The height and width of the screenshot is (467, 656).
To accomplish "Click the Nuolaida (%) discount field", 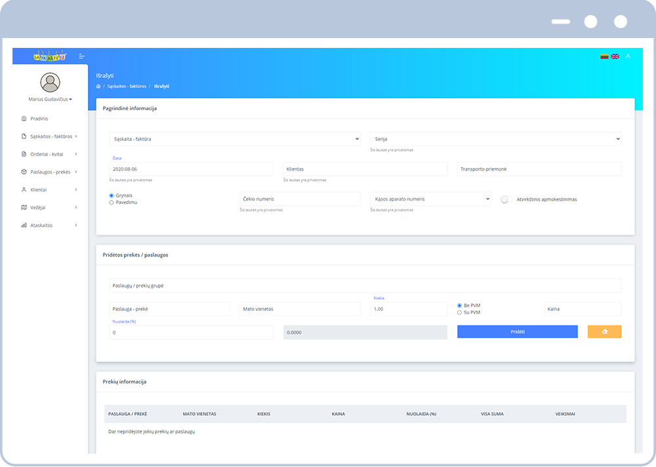I will point(191,333).
